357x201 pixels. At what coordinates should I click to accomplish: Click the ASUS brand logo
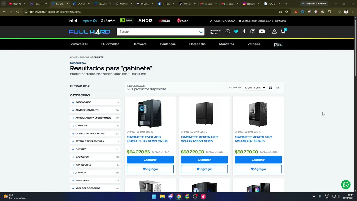164,21
